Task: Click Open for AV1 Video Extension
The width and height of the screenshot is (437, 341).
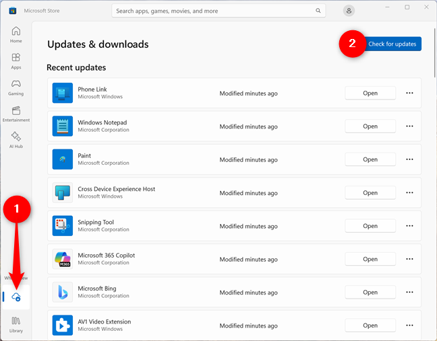Action: tap(370, 326)
